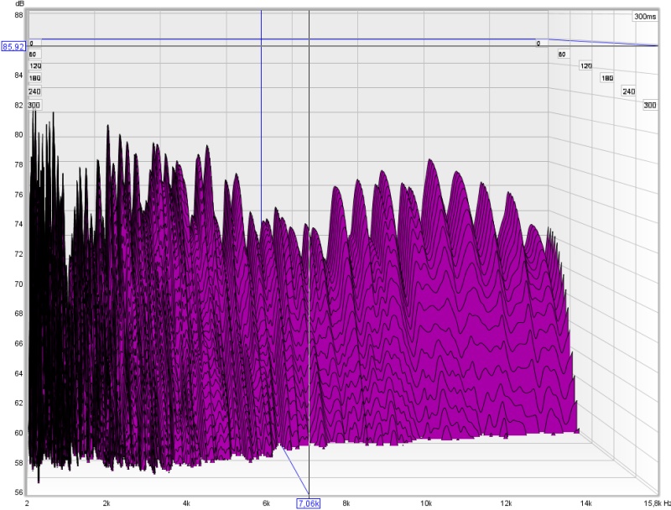The width and height of the screenshot is (671, 510).
Task: Click the left-side 300 ms slice label
Action: pos(34,105)
